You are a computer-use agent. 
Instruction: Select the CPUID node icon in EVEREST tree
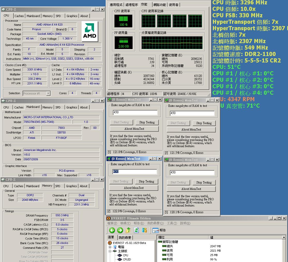click(x=119, y=259)
